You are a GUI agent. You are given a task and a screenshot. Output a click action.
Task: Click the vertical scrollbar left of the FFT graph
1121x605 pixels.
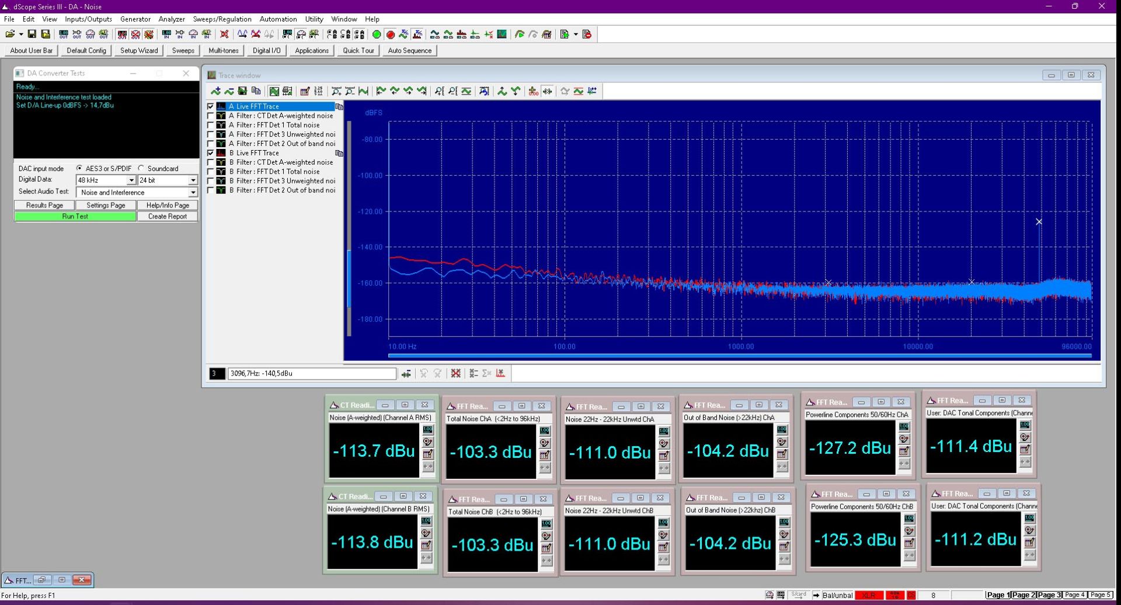349,229
